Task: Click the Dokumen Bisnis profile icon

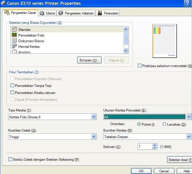Action: [x=14, y=41]
